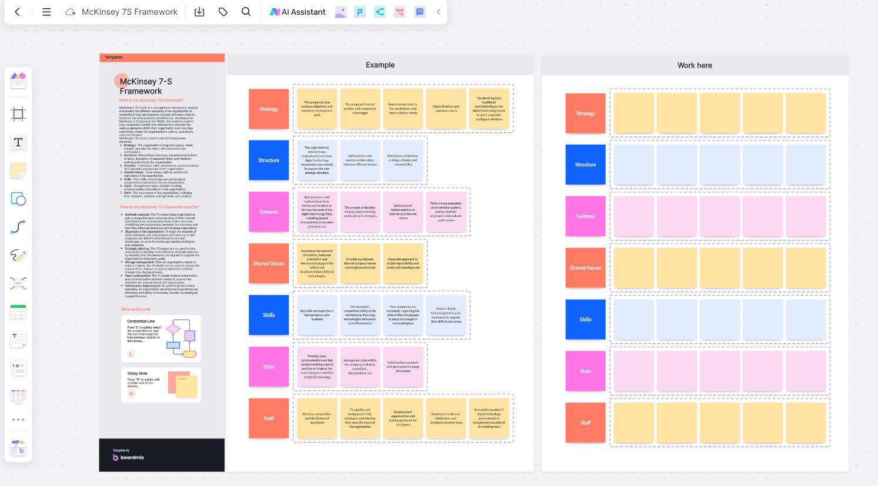The image size is (878, 486).
Task: Open the hamburger main menu
Action: (x=46, y=12)
